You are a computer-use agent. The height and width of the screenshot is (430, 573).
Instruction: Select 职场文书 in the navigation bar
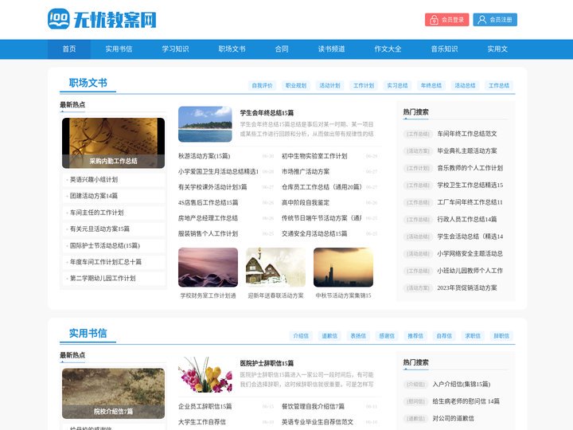[x=232, y=49]
